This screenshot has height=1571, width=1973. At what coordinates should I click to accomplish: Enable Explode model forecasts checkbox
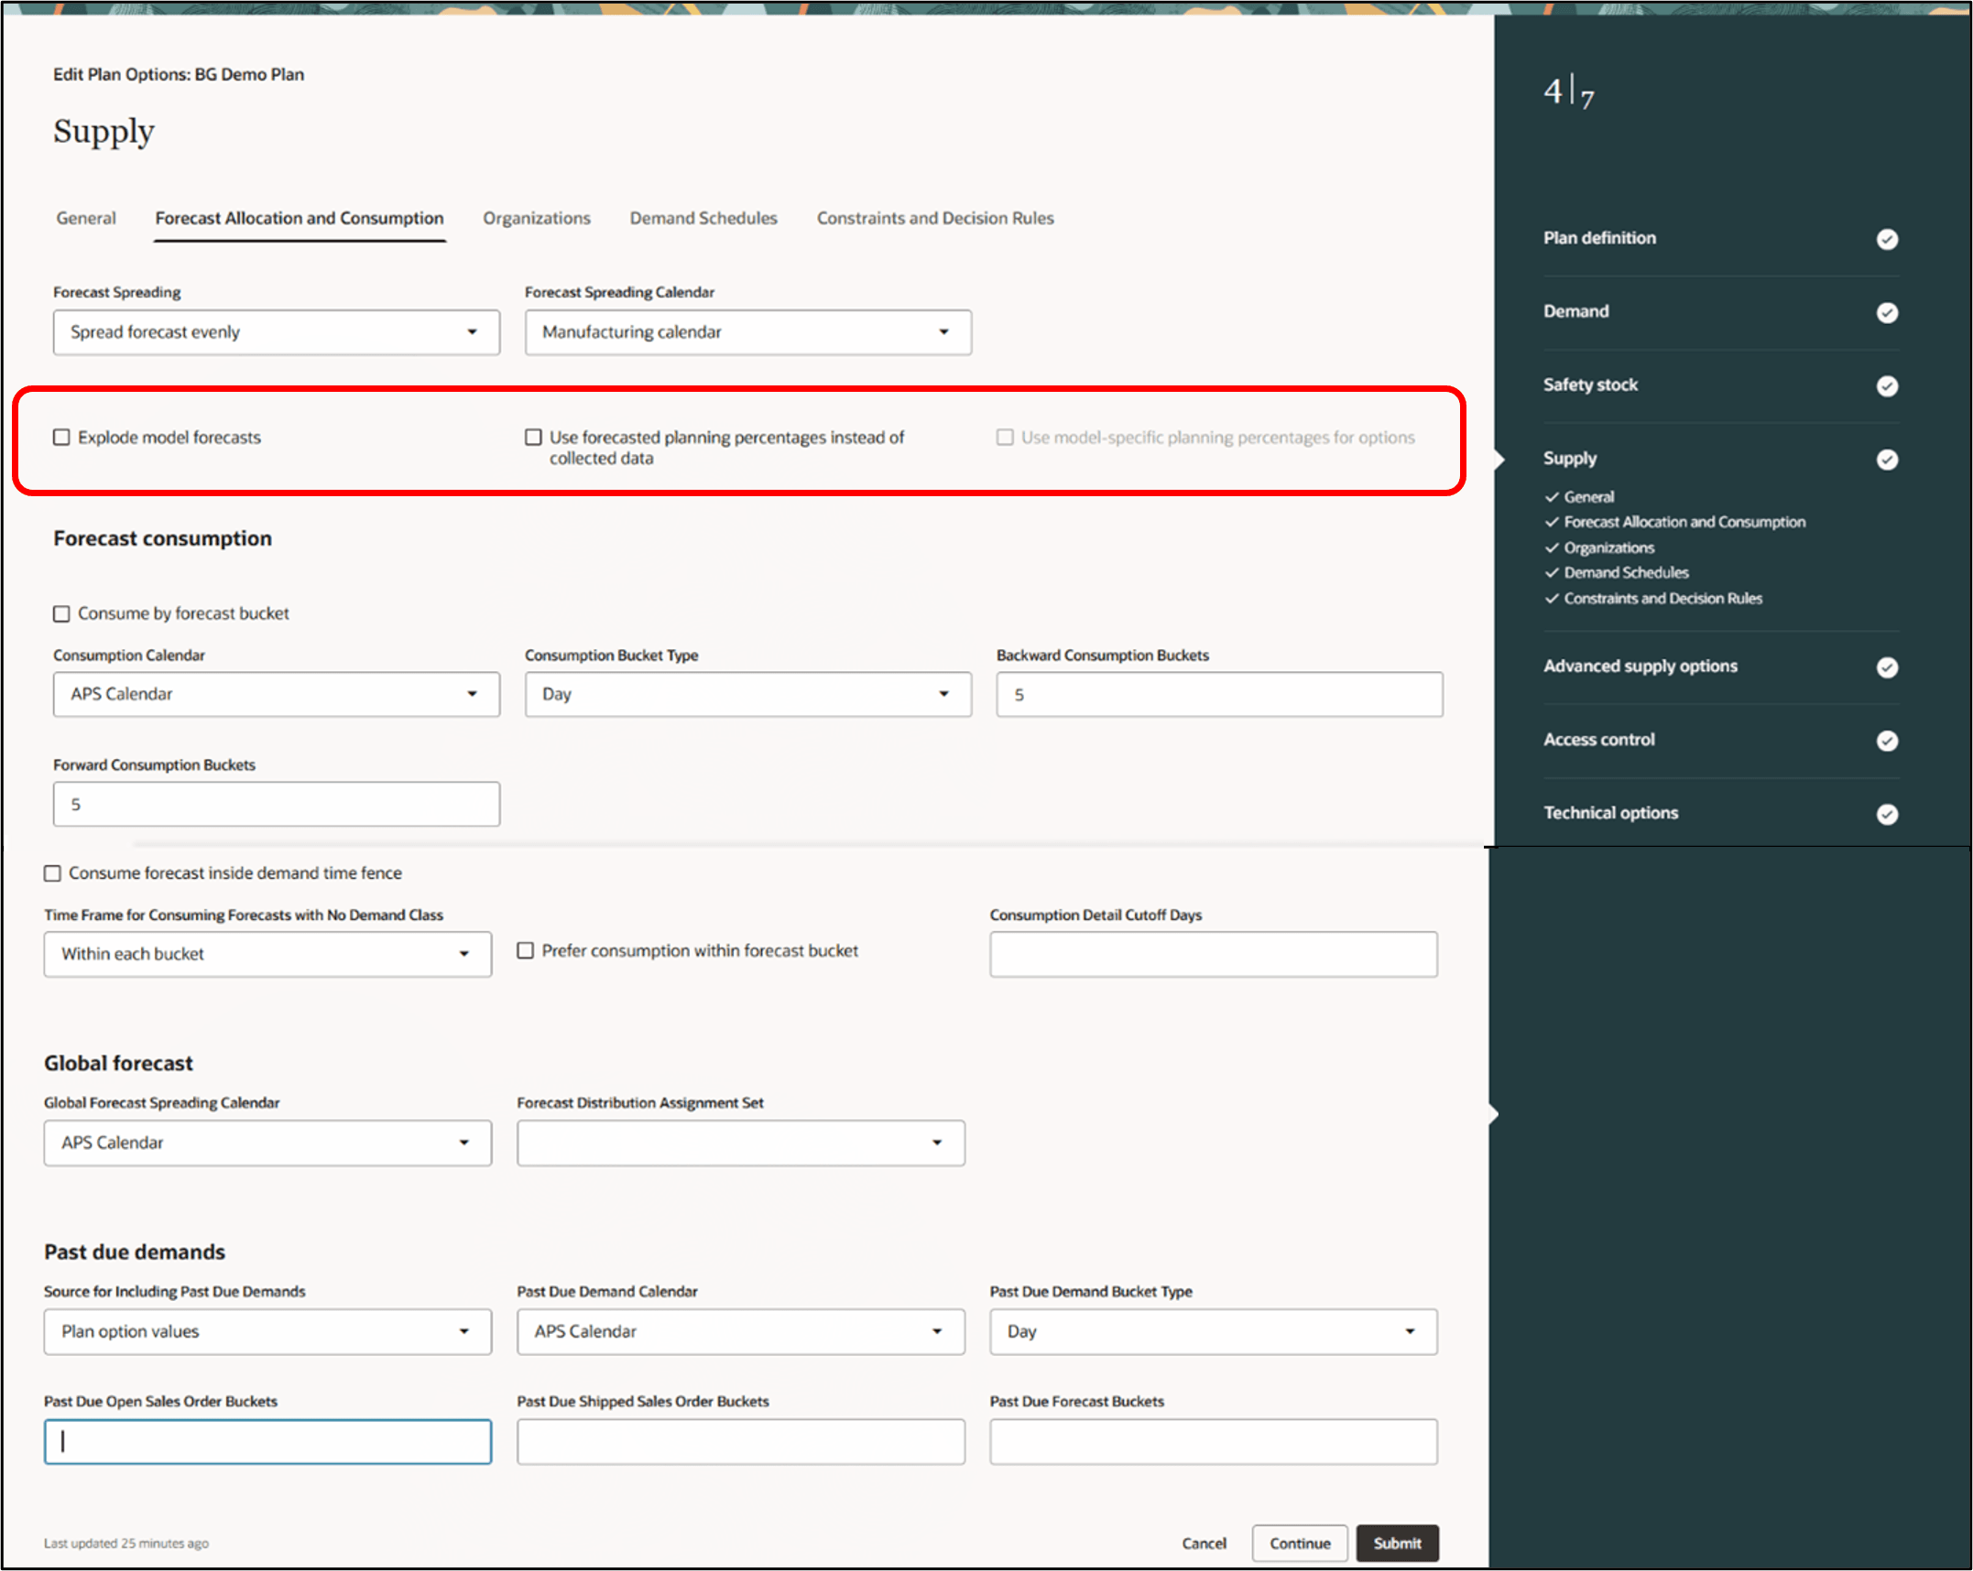pyautogui.click(x=61, y=438)
